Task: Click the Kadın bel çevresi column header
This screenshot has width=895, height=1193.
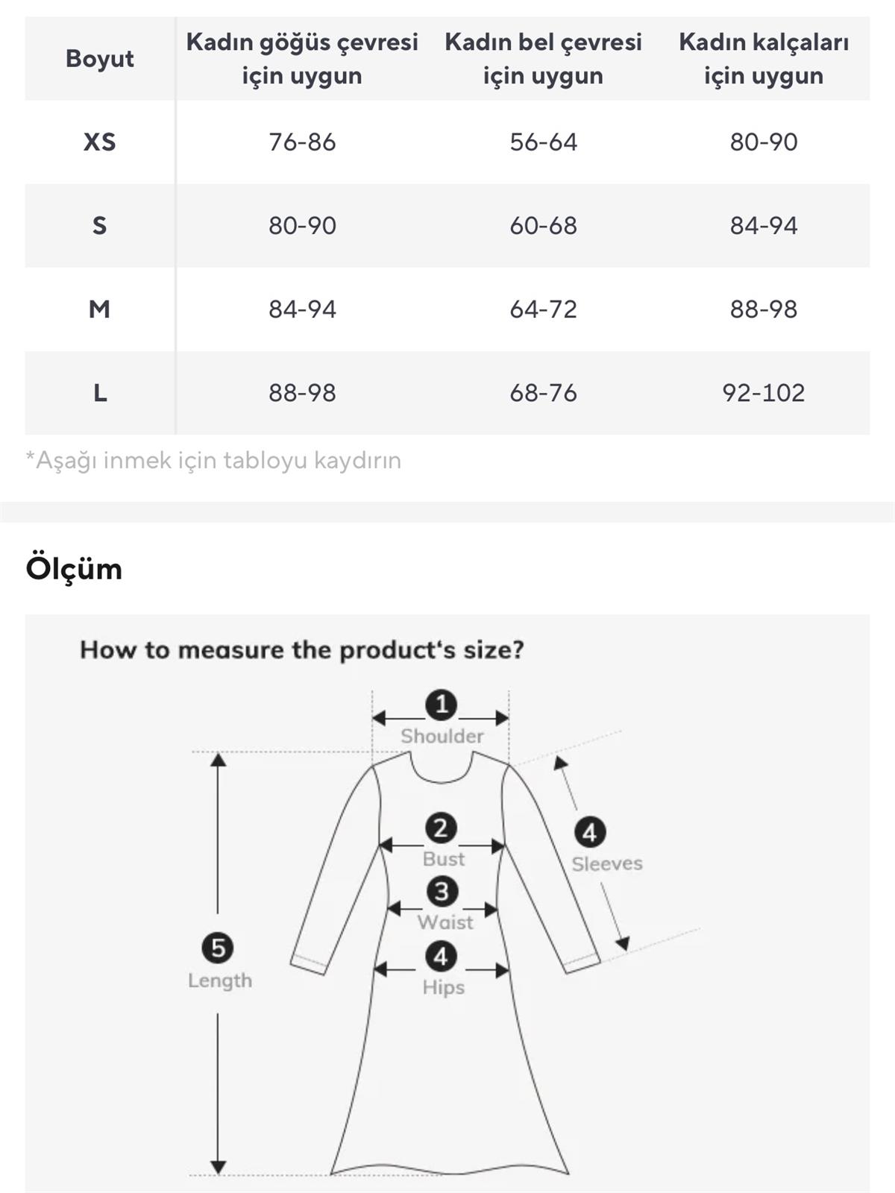Action: [x=543, y=58]
